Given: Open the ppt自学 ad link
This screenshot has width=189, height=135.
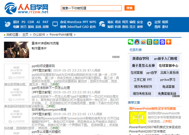Looking at the screenshot, I should 151,73.
